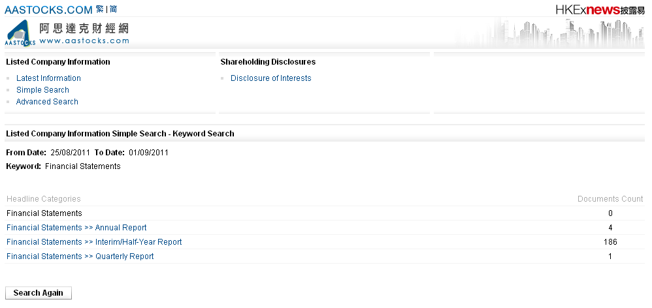Click the 阿思達克財經網 banner title
The image size is (652, 308).
[84, 28]
